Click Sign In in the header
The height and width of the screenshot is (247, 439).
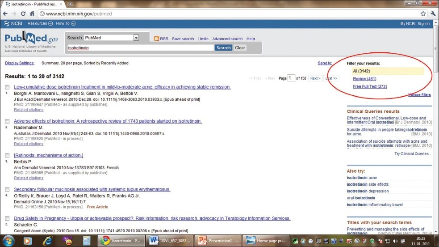tap(424, 24)
